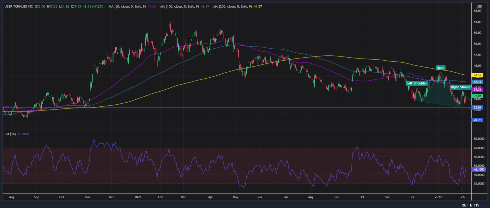The image size is (490, 208).
Task: Select the UBER TCHNLGS INC symbol title
Action: coord(19,6)
